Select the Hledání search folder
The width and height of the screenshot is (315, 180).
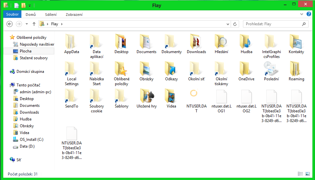point(221,44)
